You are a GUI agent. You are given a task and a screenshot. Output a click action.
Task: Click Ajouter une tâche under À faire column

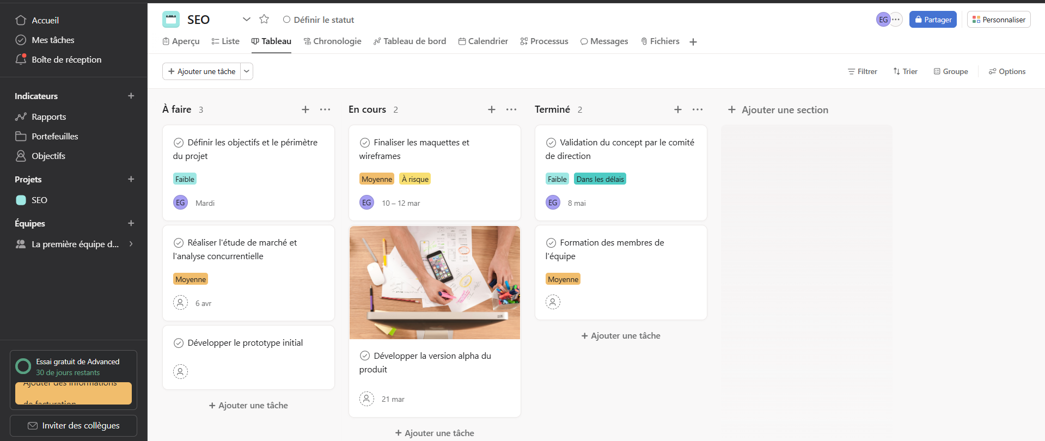click(x=248, y=406)
